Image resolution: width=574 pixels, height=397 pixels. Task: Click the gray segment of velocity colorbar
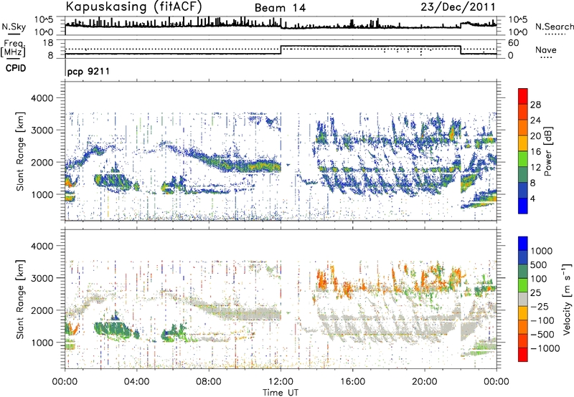point(523,299)
